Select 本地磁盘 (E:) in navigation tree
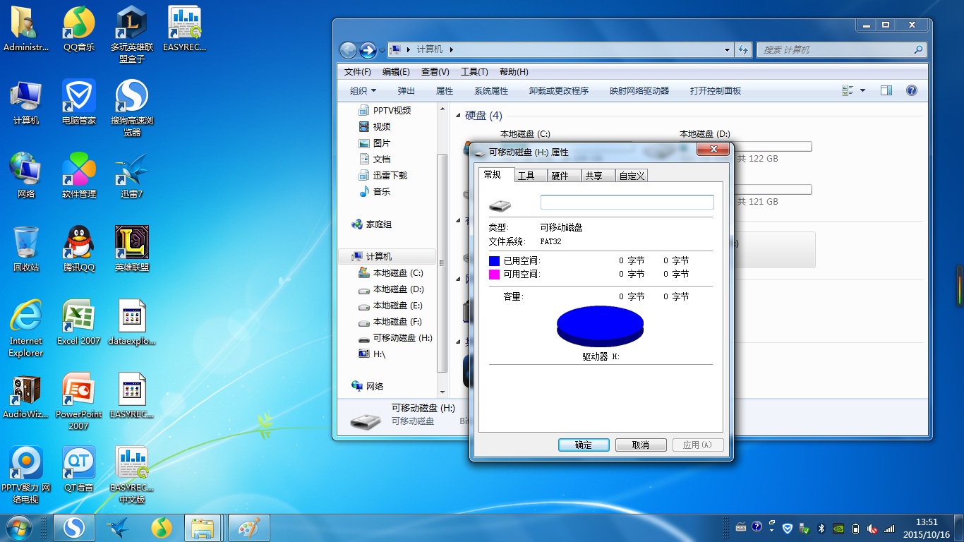 click(397, 306)
